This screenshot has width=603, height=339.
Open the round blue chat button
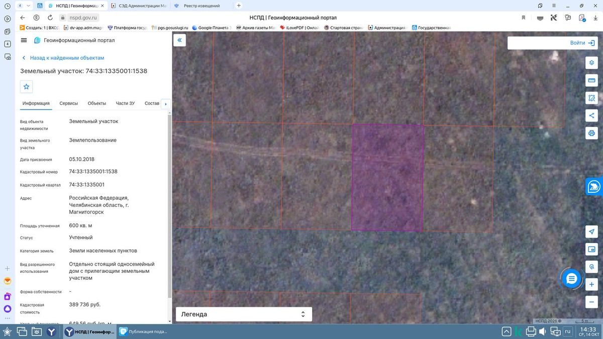(571, 278)
